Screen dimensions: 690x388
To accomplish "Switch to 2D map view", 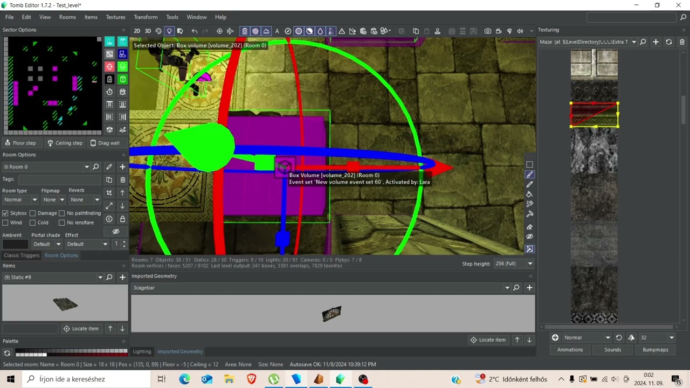I will tap(137, 31).
